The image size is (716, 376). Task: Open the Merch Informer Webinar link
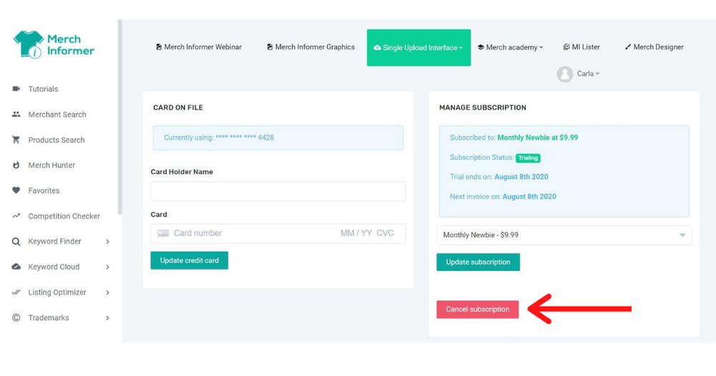click(198, 47)
